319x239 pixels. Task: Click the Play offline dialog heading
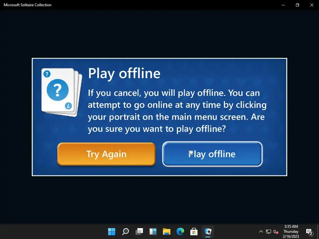pyautogui.click(x=124, y=73)
